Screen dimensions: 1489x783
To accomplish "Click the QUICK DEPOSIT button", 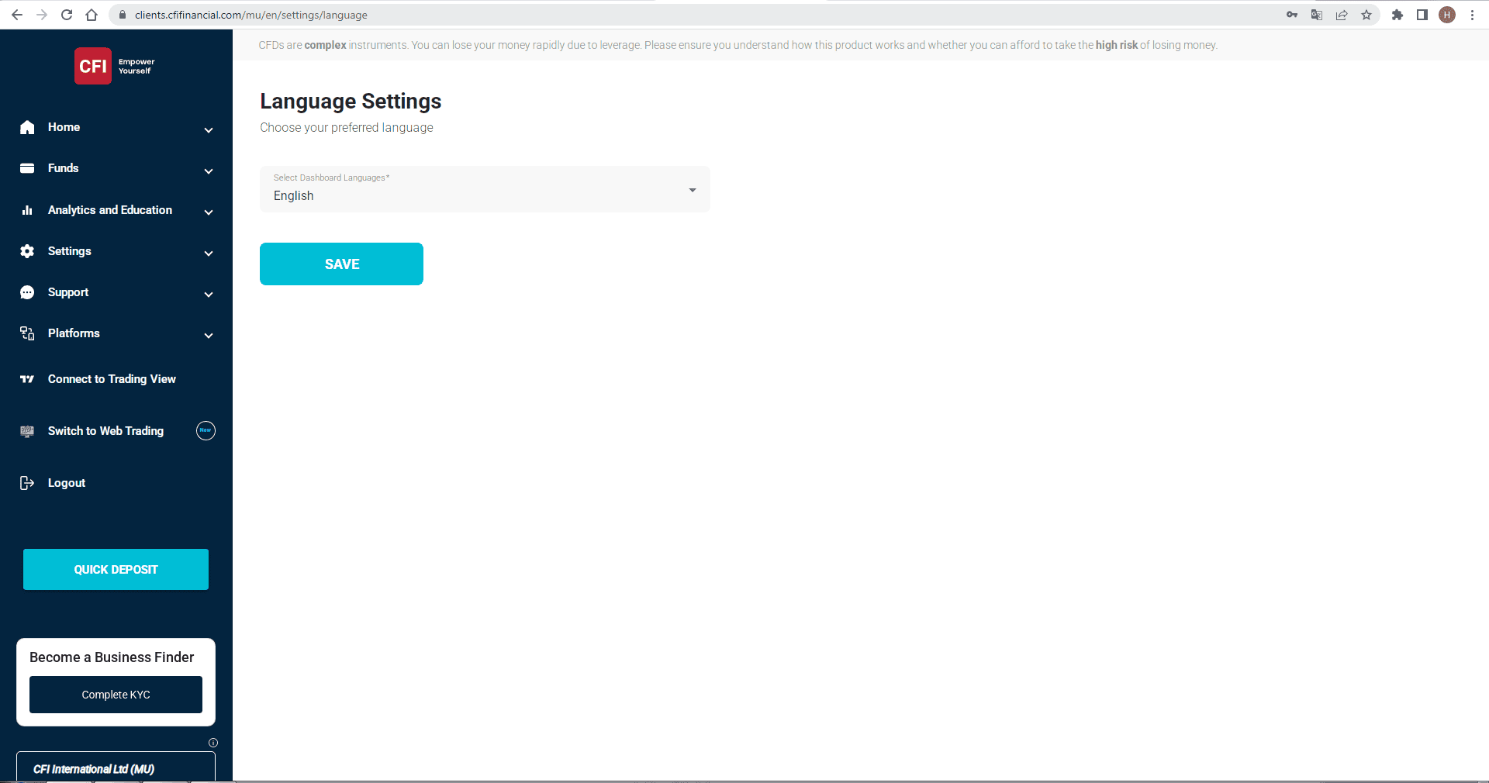I will (116, 570).
